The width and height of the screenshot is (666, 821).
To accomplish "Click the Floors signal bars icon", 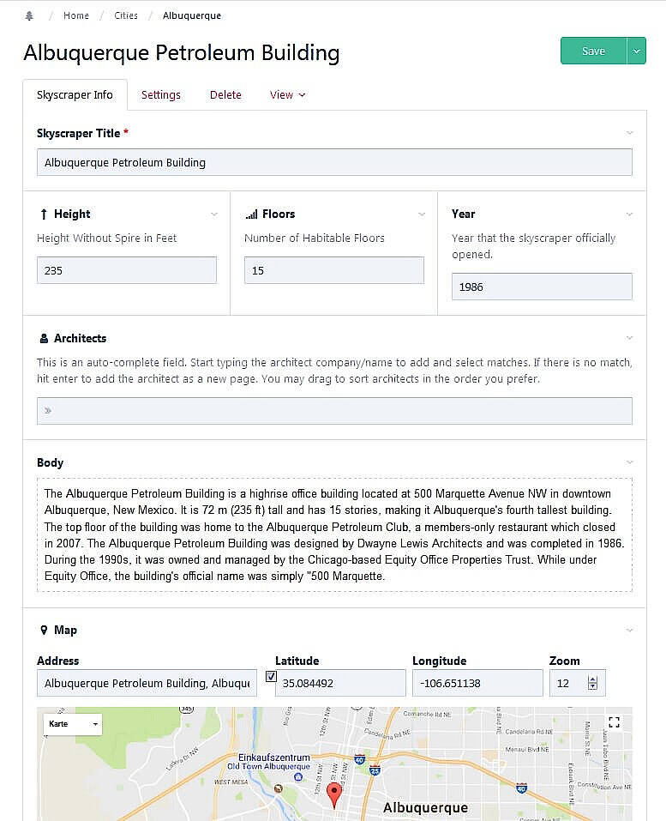I will [251, 214].
